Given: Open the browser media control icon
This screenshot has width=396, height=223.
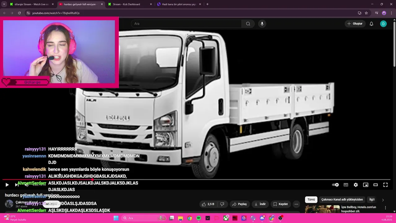Looking at the screenshot, I should pos(377,13).
